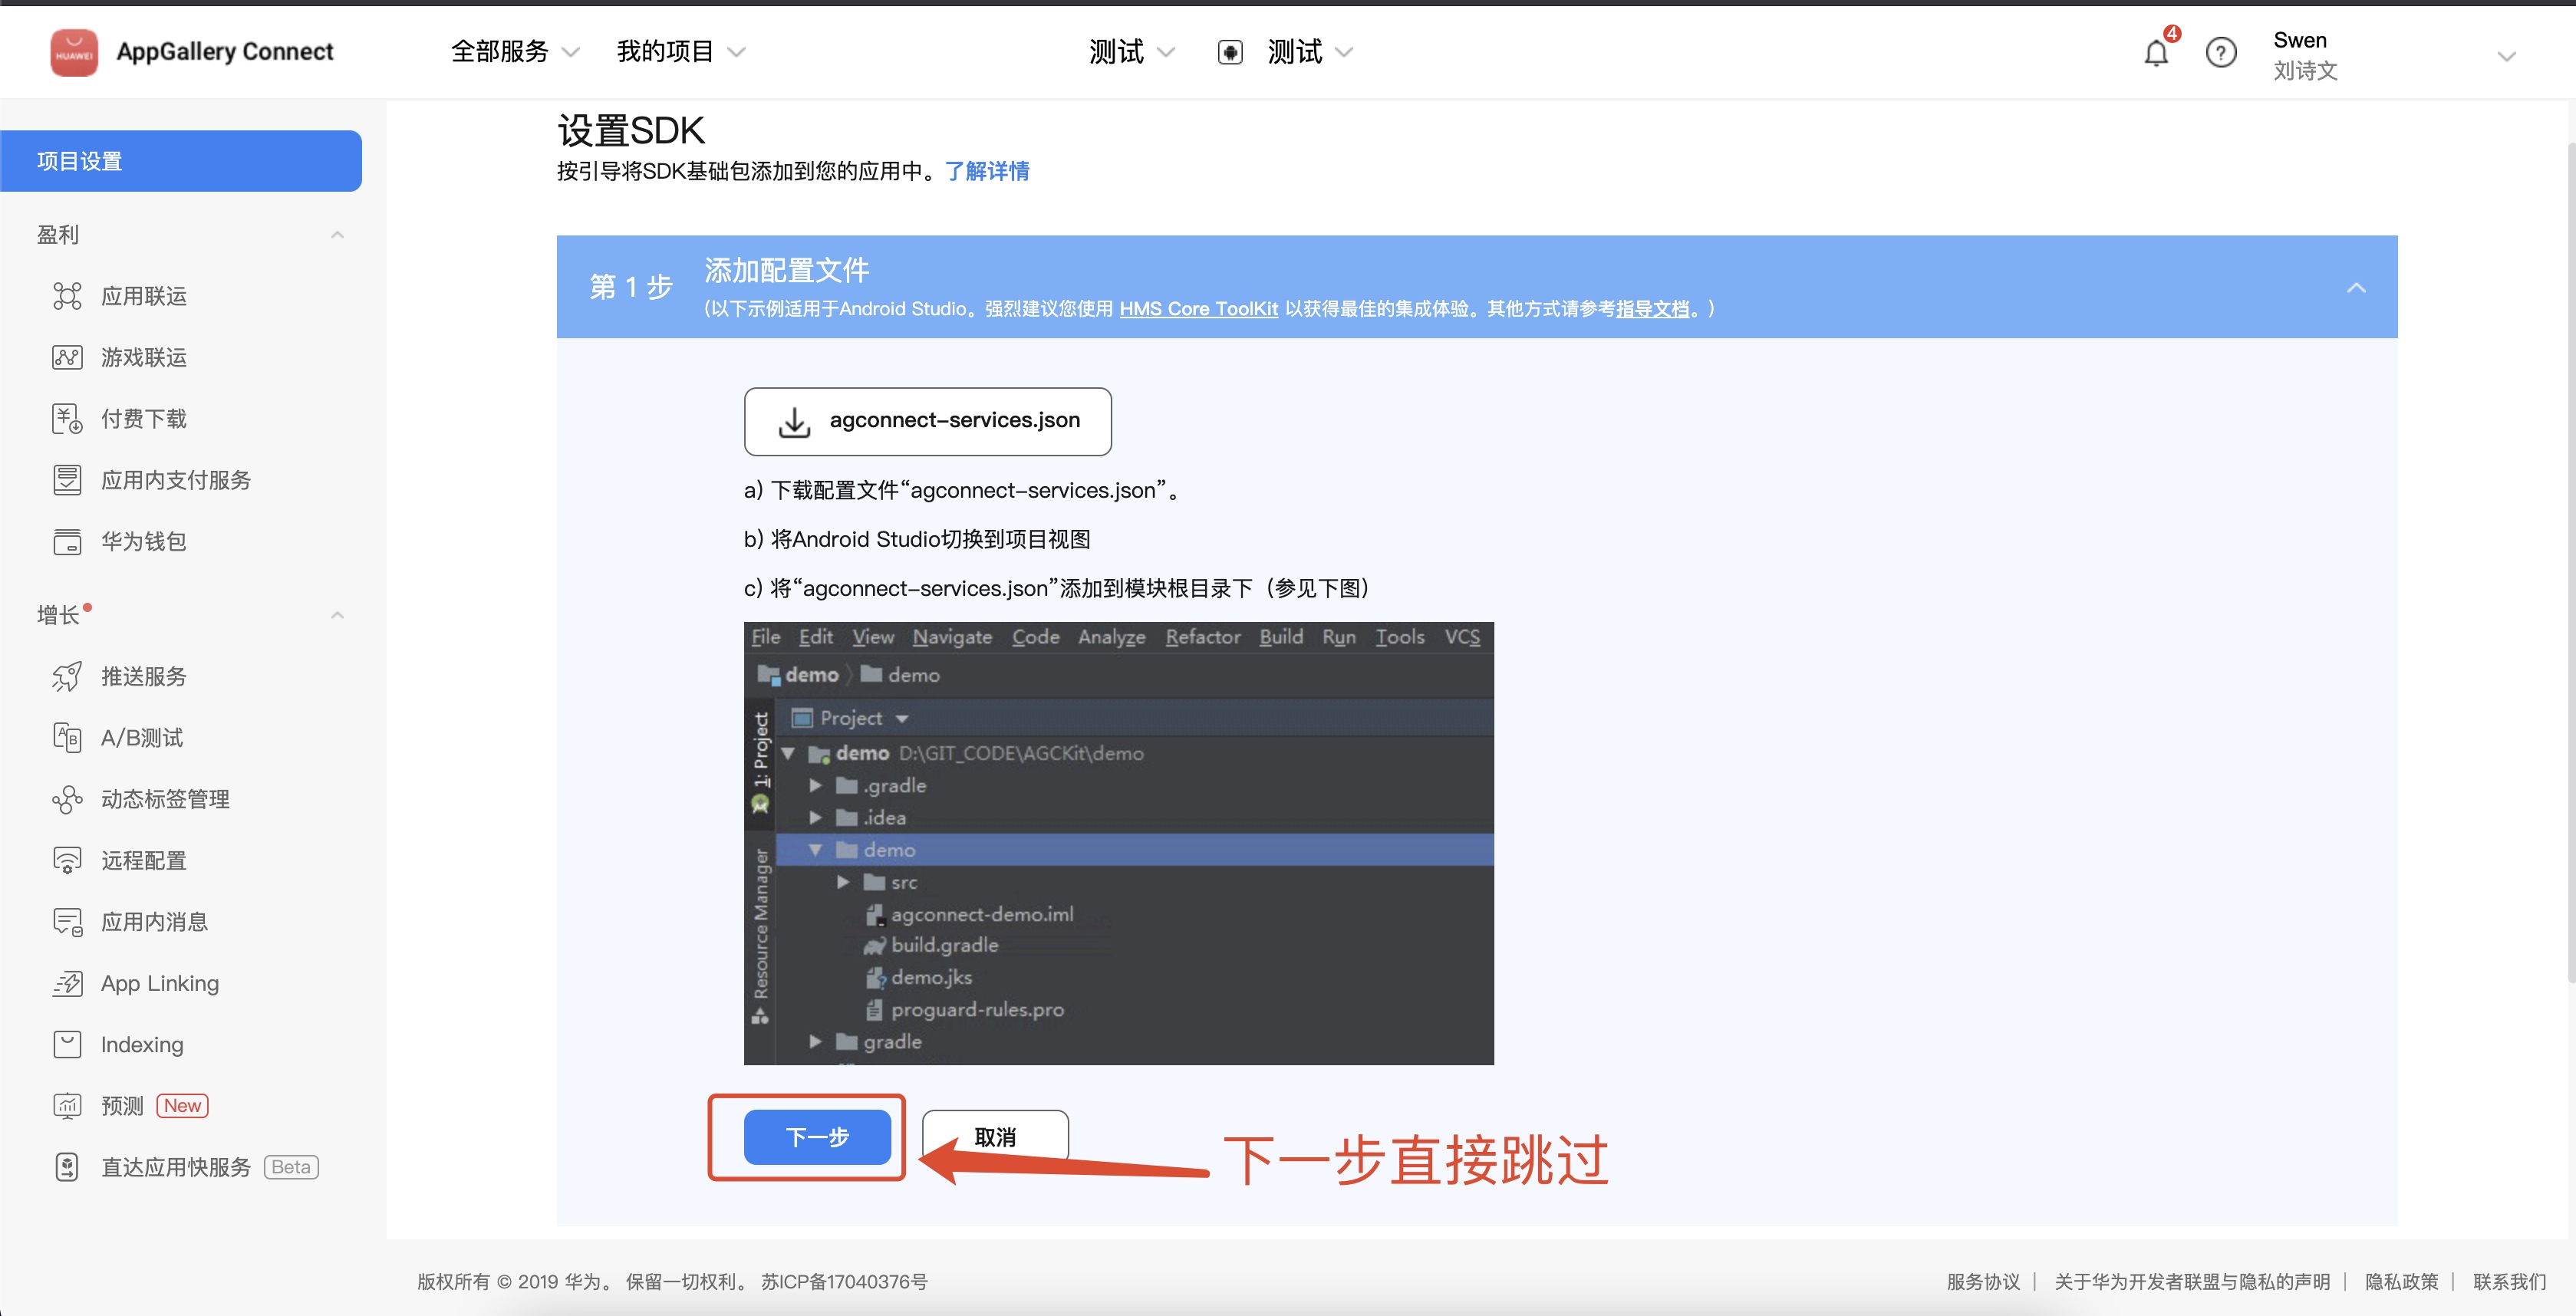Click the 下一步 button

pyautogui.click(x=817, y=1137)
